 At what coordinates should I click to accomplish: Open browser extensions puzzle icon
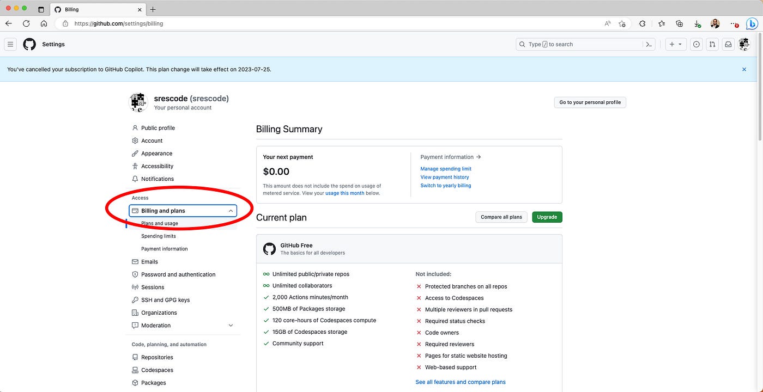coord(643,23)
